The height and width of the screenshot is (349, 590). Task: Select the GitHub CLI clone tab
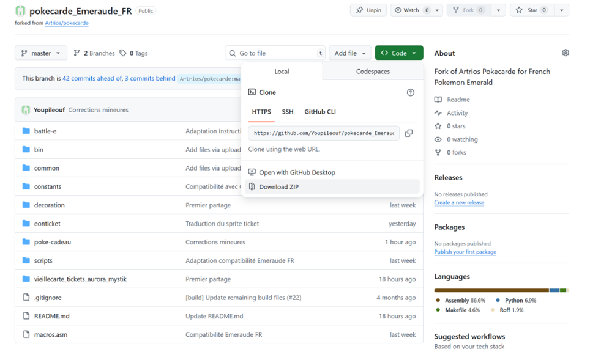pyautogui.click(x=320, y=112)
